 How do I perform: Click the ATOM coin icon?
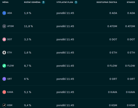[x=4, y=26]
